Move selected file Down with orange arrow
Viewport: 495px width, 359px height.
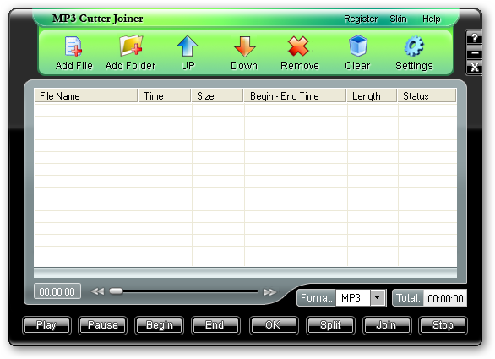[x=244, y=46]
